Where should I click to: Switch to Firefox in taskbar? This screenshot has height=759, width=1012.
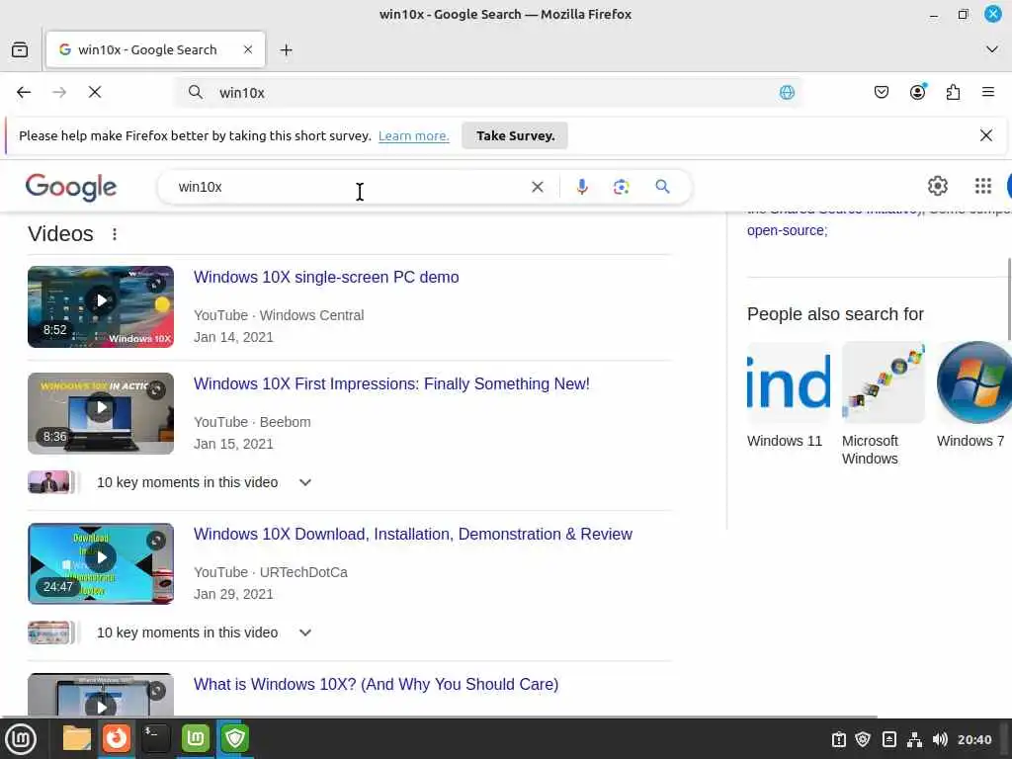[x=117, y=739]
